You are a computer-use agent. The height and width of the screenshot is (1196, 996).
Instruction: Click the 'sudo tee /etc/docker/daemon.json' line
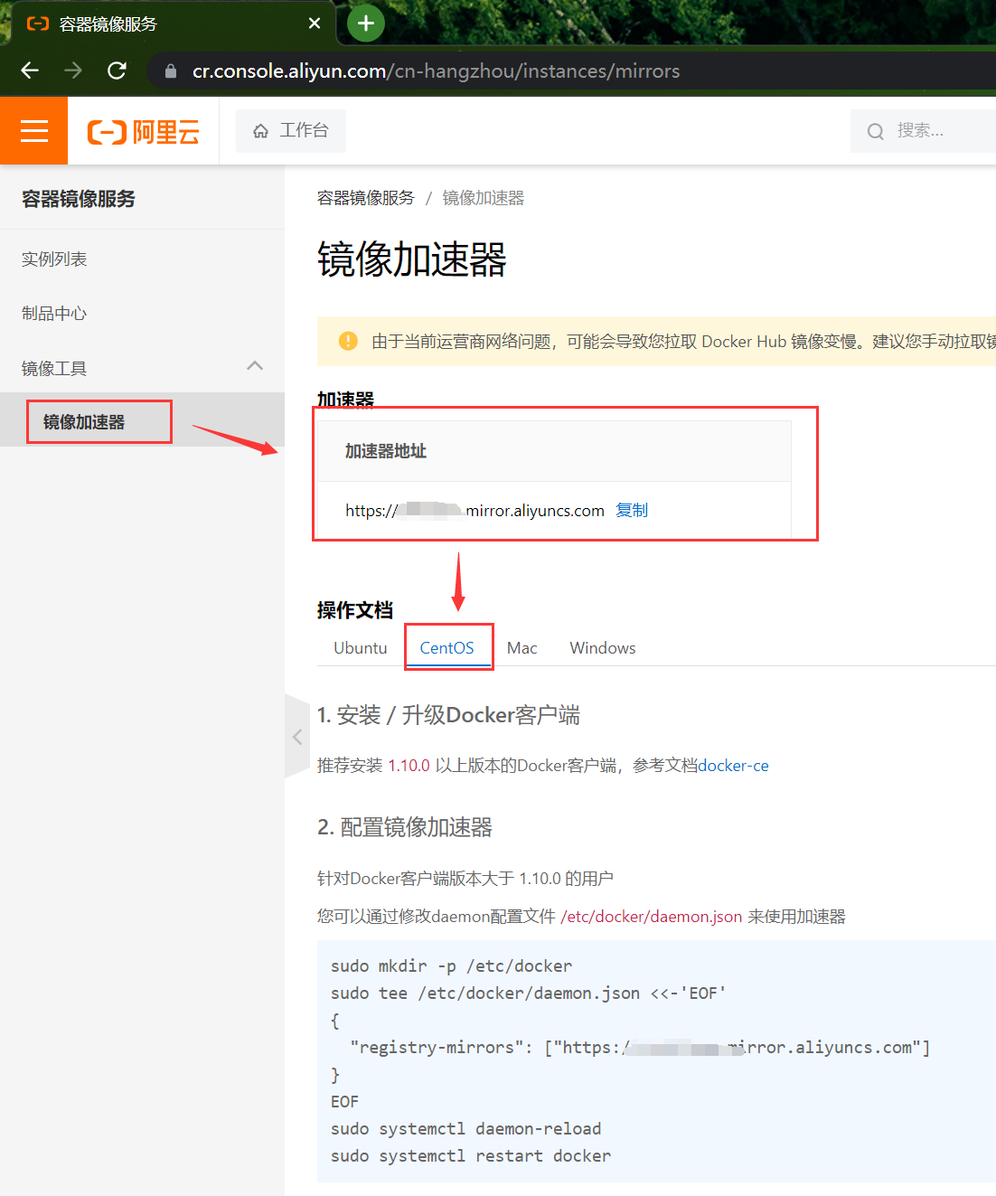(529, 993)
